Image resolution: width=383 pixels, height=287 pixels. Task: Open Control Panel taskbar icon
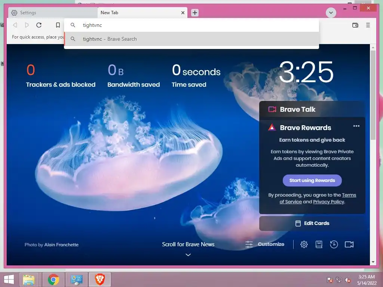pyautogui.click(x=76, y=280)
